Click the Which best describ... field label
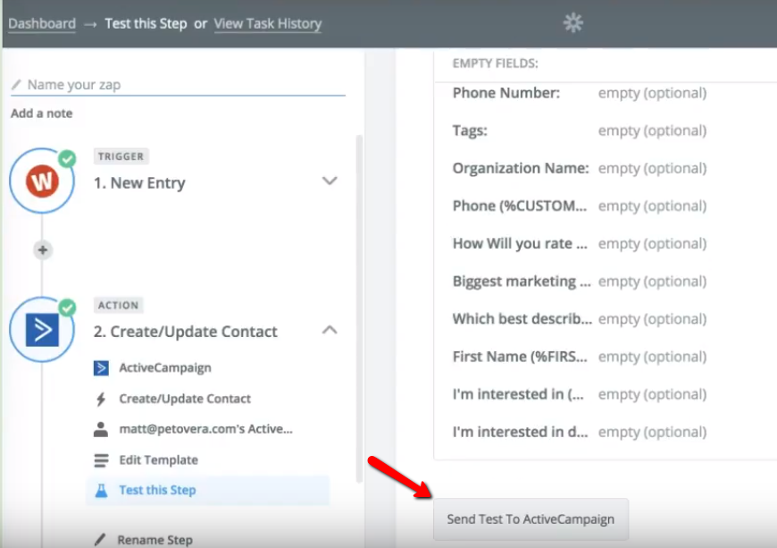The image size is (777, 548). [x=522, y=319]
